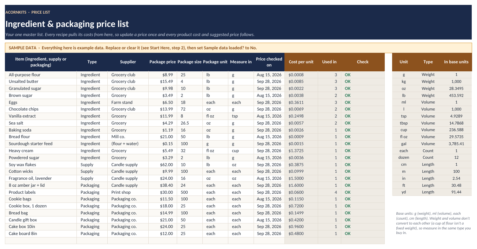Select the "(flour + water)" supplier cell
The image size is (477, 249).
(128, 144)
